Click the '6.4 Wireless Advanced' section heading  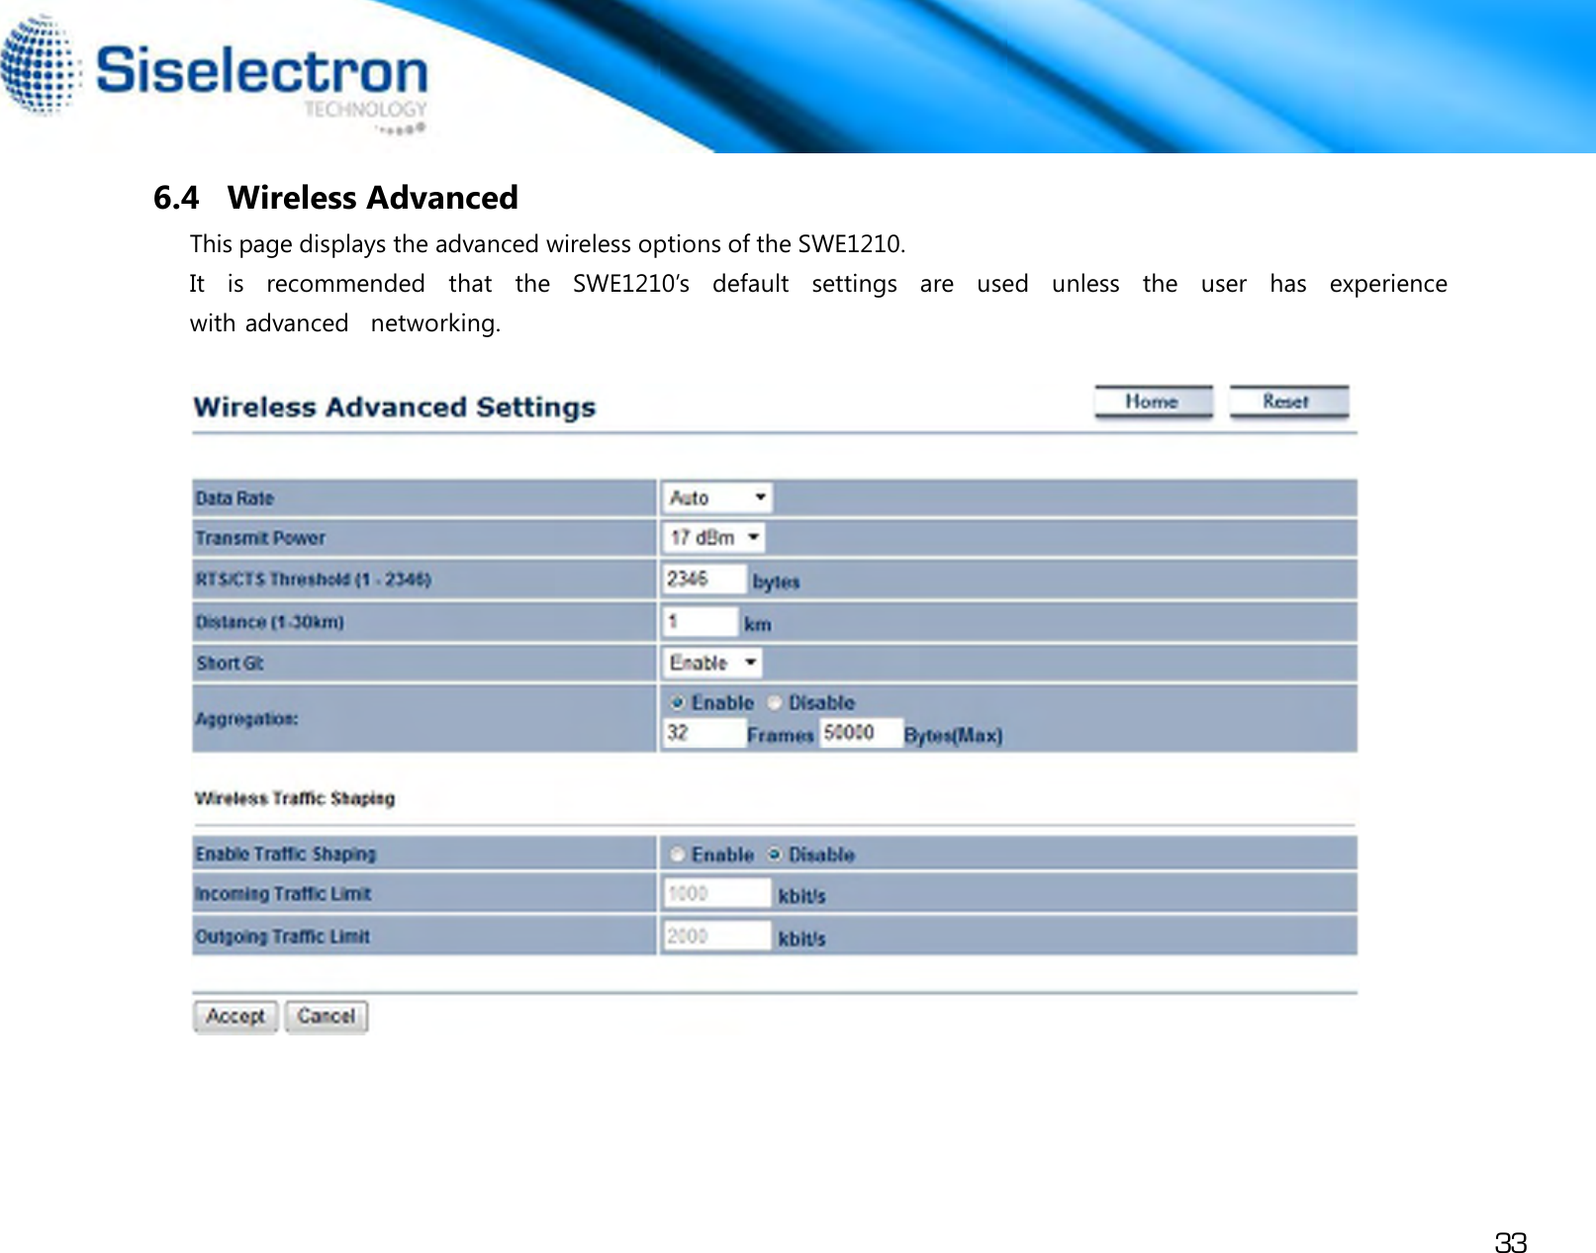pos(335,198)
